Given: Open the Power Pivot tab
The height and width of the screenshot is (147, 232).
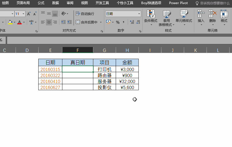Looking at the screenshot, I should [178, 3].
